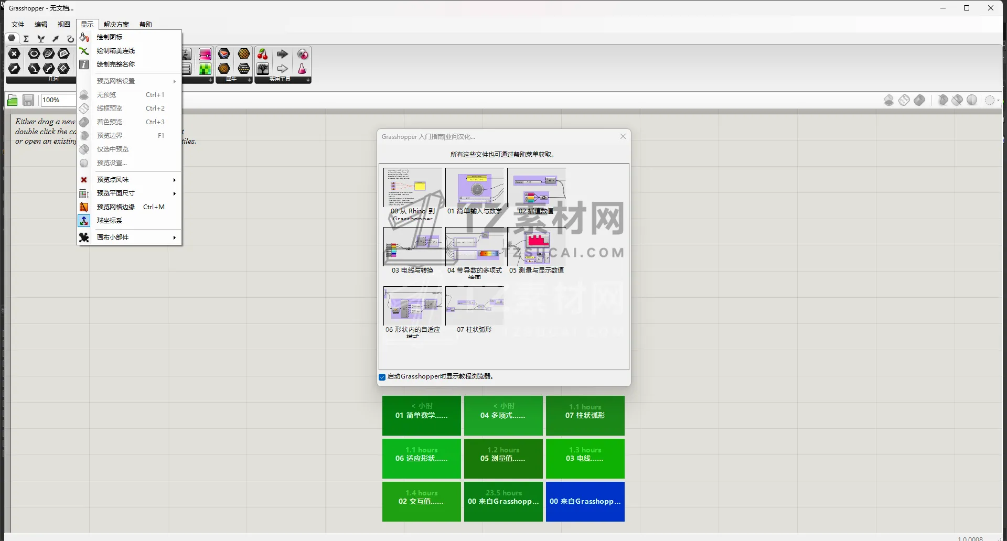Pick the dashed linetype hexagon icon
The image size is (1007, 541).
(x=244, y=69)
